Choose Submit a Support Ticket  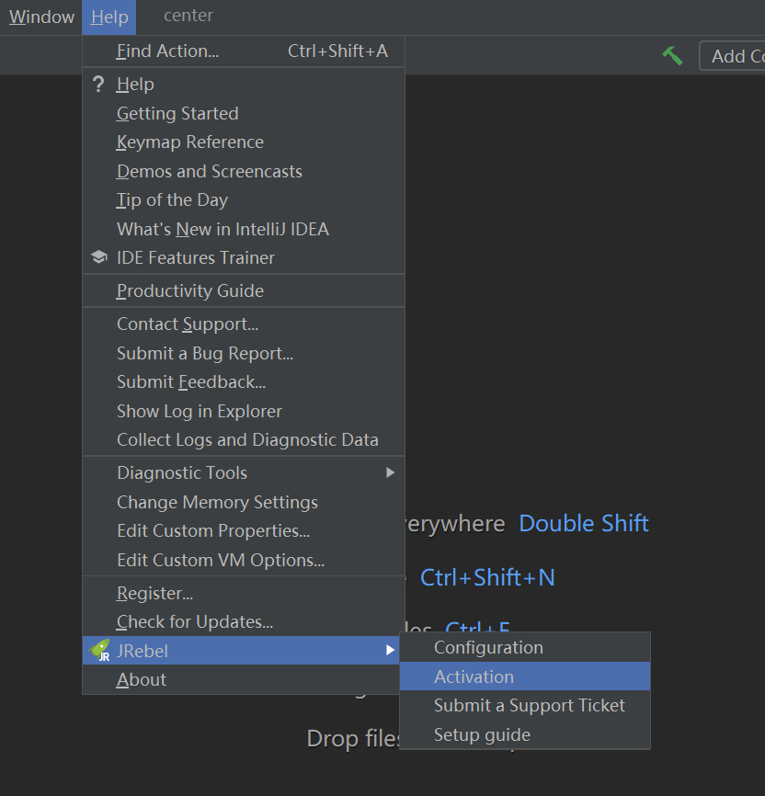coord(525,705)
